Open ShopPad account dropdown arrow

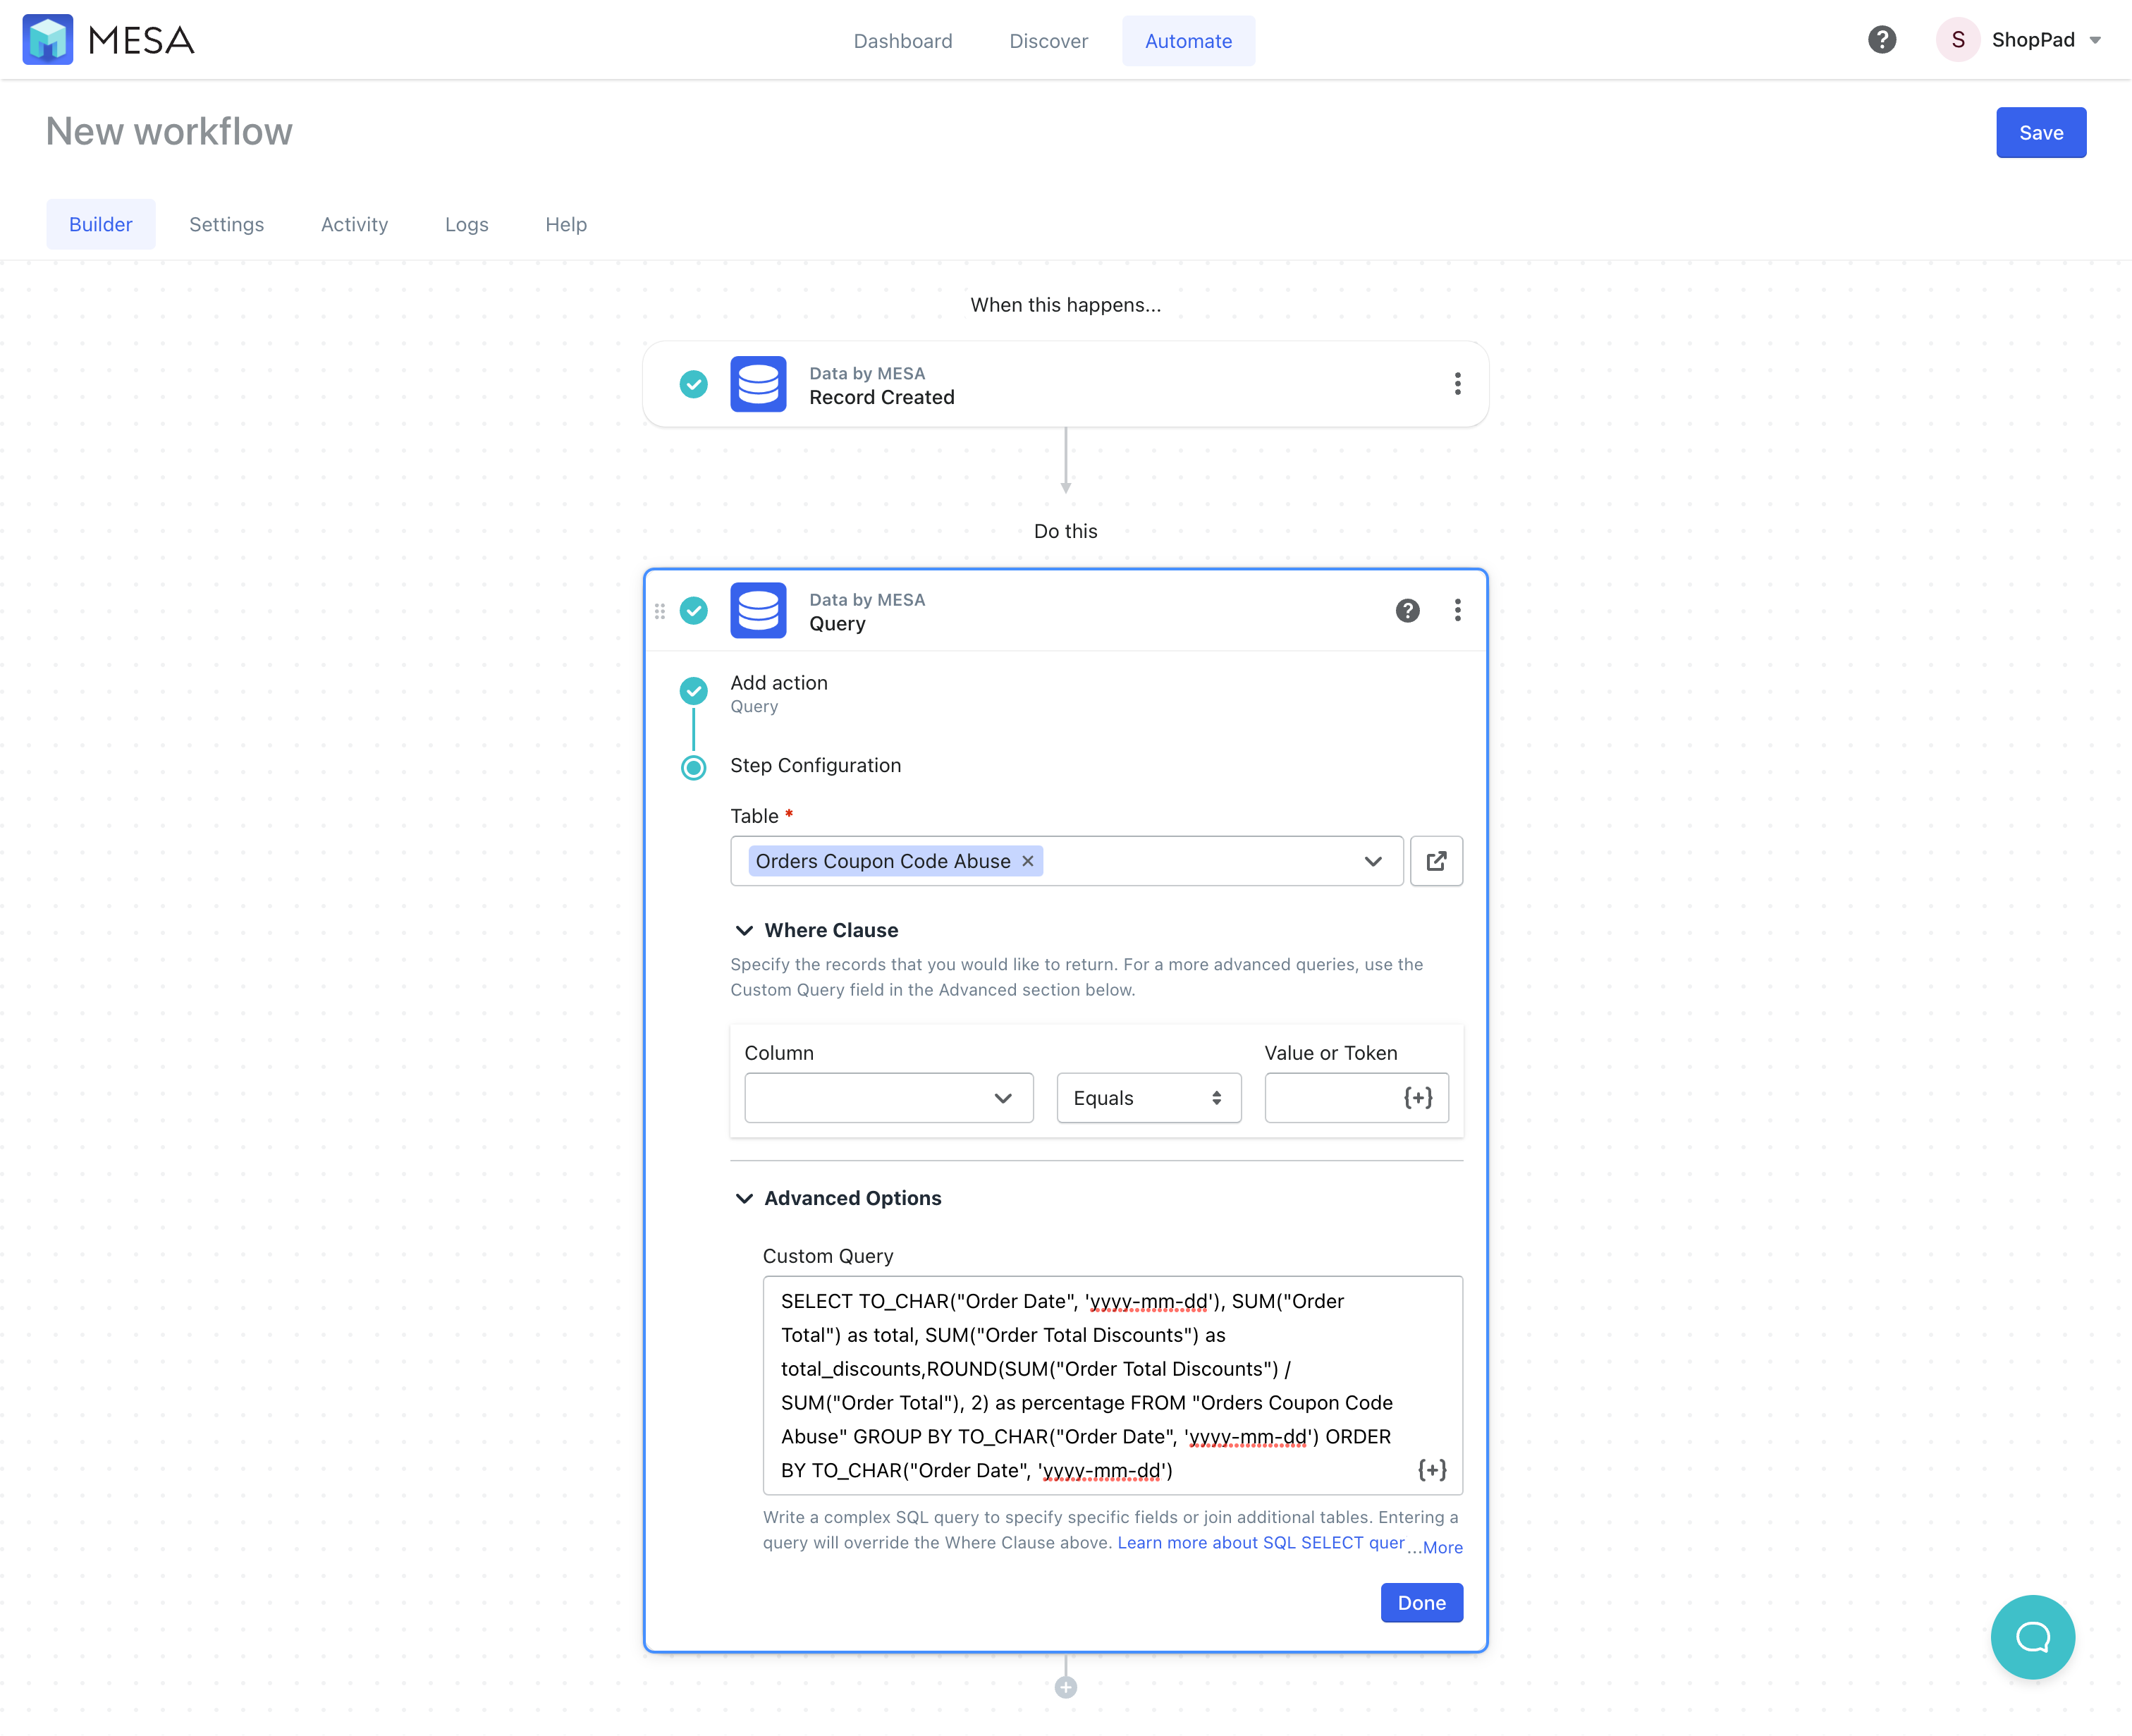2095,41
